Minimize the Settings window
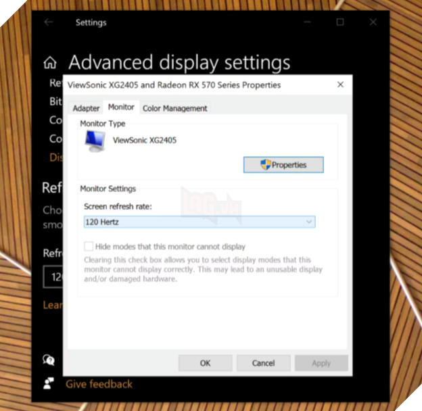Screen dimensions: 422x411 click(x=308, y=22)
